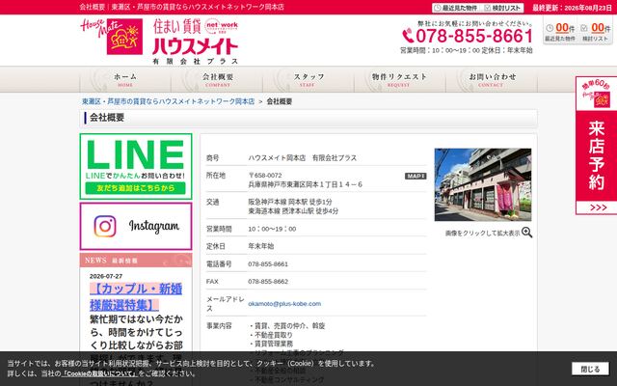
Task: Click the 電話番号 value 078-855-8661 in table
Action: 268,263
